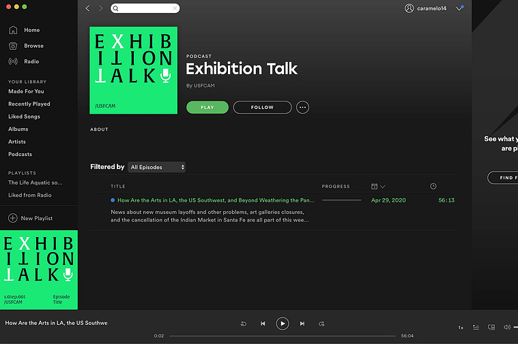
Task: Open Artists in library
Action: pos(17,142)
